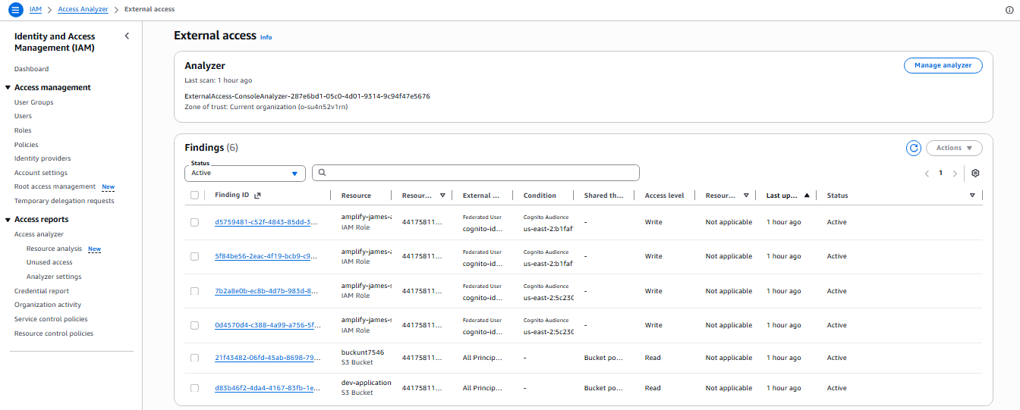Open Temporary delegation requests
This screenshot has width=1020, height=410.
[64, 201]
